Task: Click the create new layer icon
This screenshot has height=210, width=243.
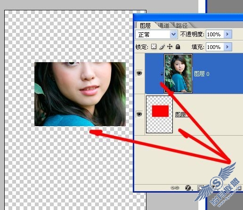Action: (239, 187)
